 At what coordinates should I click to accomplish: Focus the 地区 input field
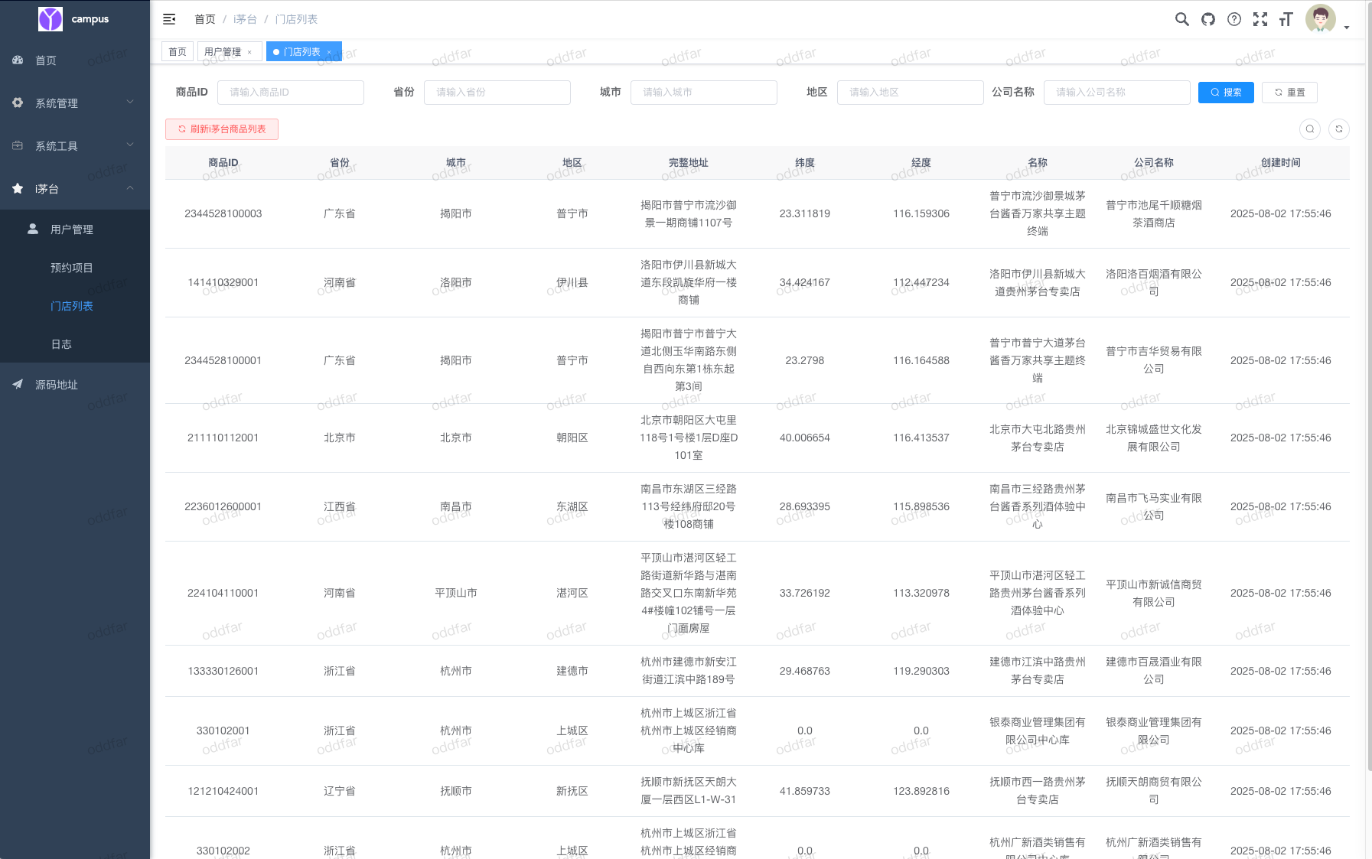(x=911, y=93)
